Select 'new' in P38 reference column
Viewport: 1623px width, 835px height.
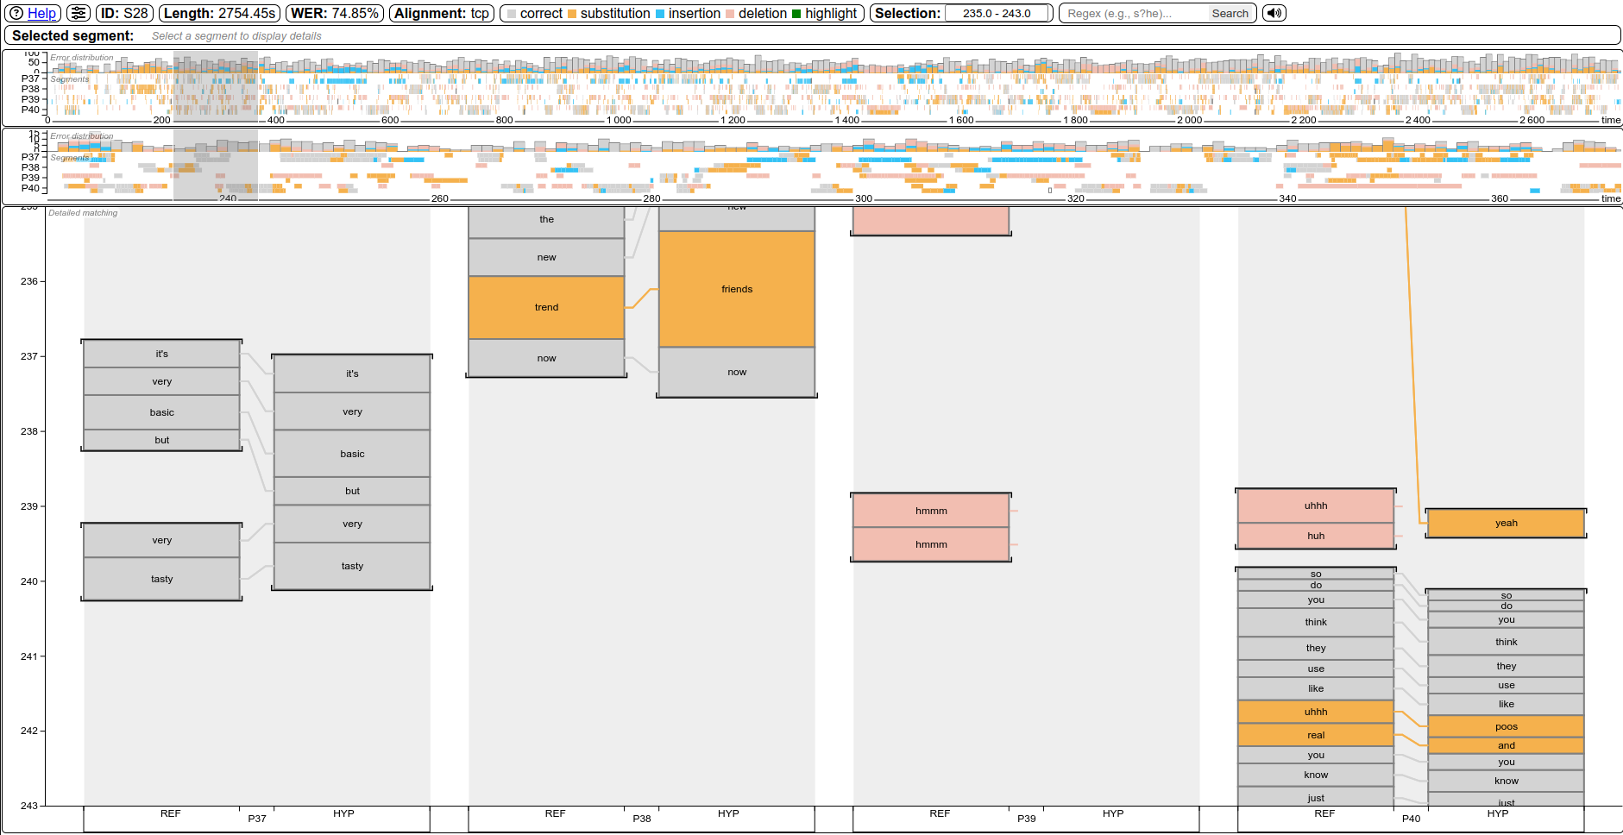point(546,257)
